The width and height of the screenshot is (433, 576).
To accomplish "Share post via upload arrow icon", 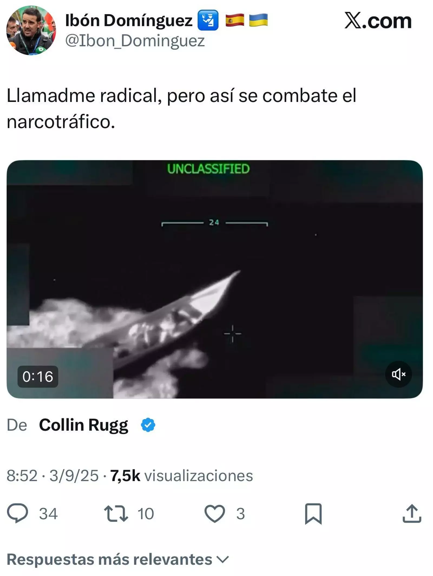I will click(412, 513).
